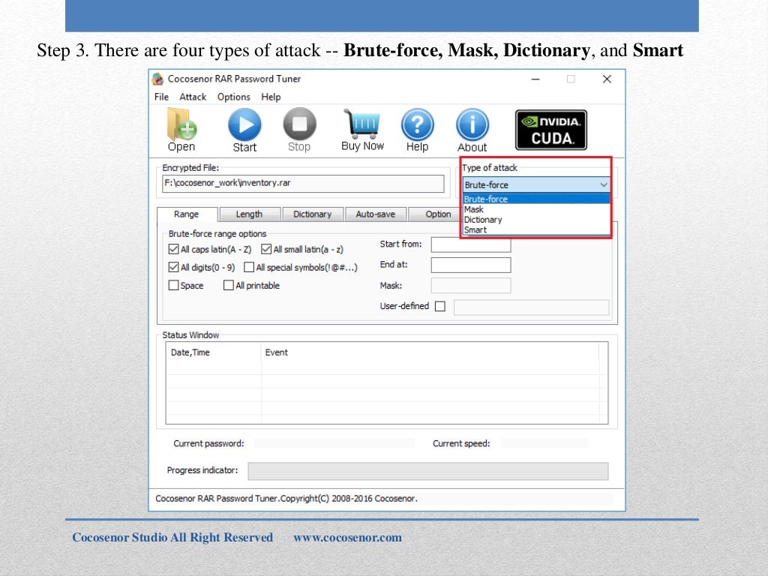
Task: Open the Auto-save tab
Action: coord(375,214)
